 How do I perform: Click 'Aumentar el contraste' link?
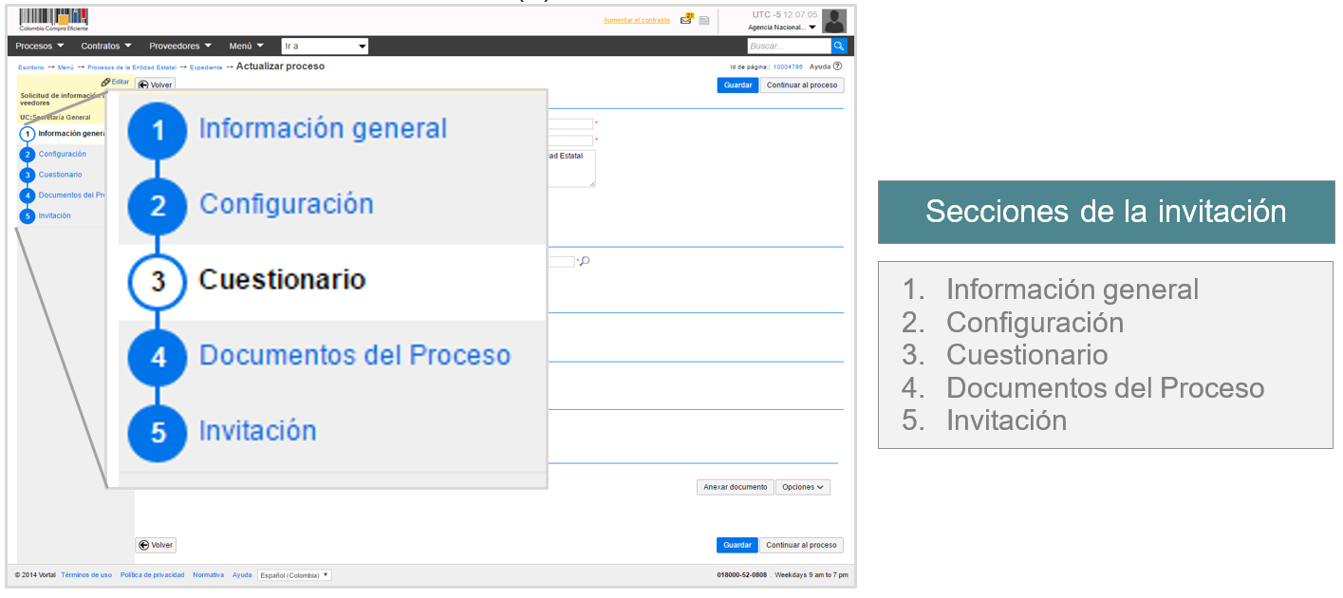(636, 20)
